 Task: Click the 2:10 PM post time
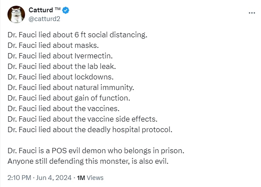click(19, 178)
